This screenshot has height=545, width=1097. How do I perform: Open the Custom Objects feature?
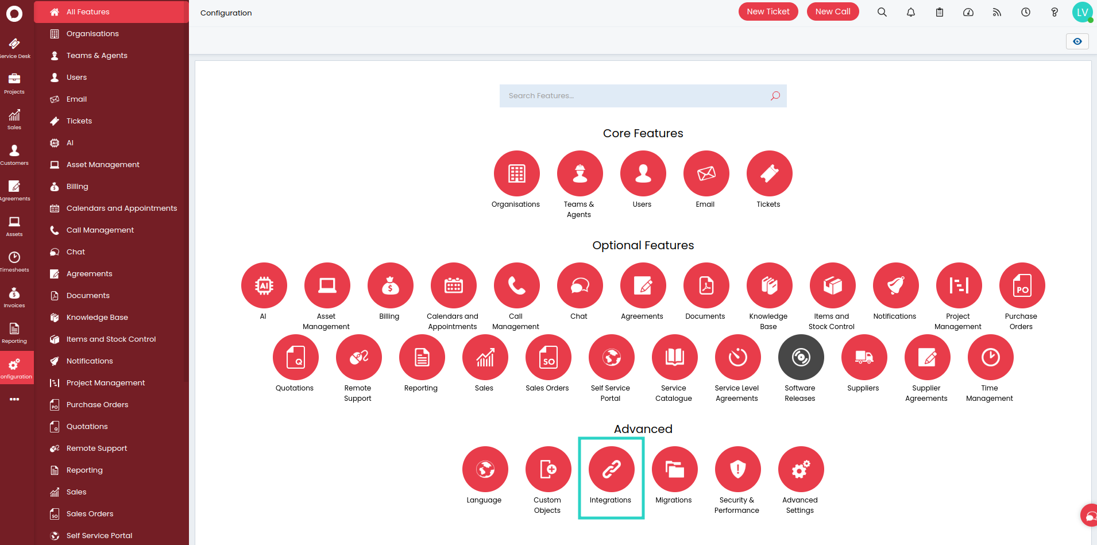click(548, 470)
